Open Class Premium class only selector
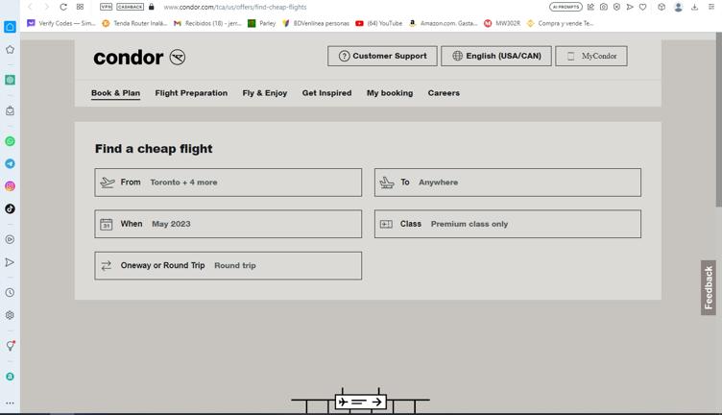 508,224
